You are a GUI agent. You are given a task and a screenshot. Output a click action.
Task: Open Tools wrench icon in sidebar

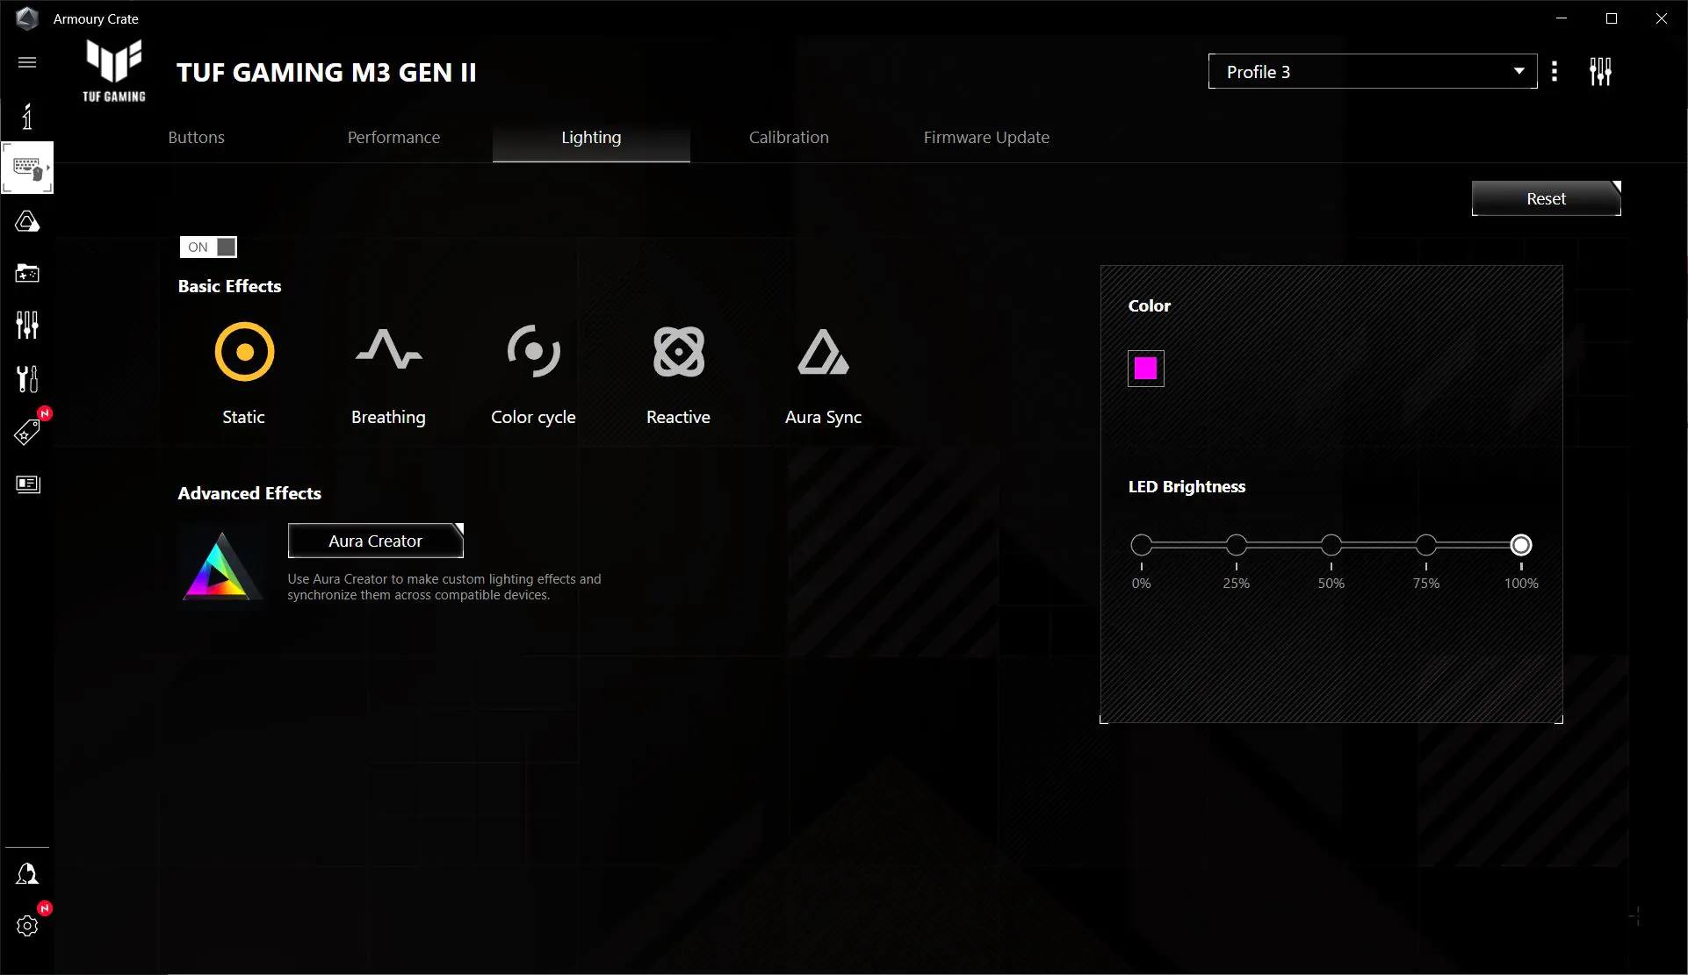point(27,379)
